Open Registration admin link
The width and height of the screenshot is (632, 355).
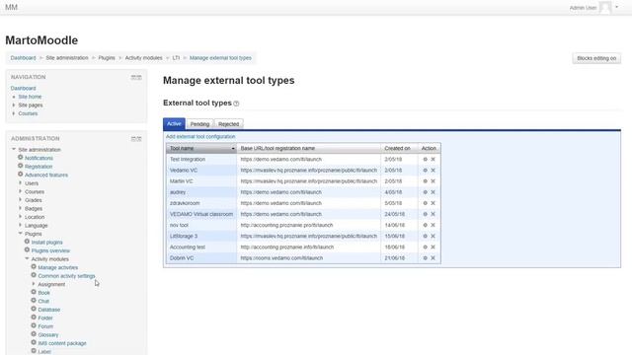[x=39, y=167]
